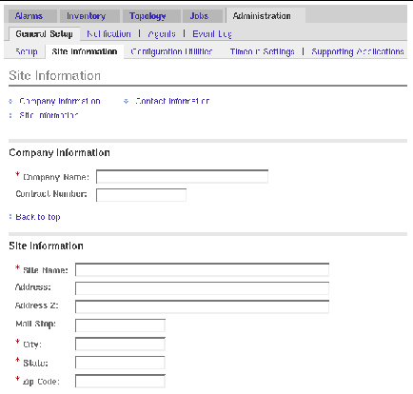413x394 pixels.
Task: Click the State label
Action: click(35, 363)
